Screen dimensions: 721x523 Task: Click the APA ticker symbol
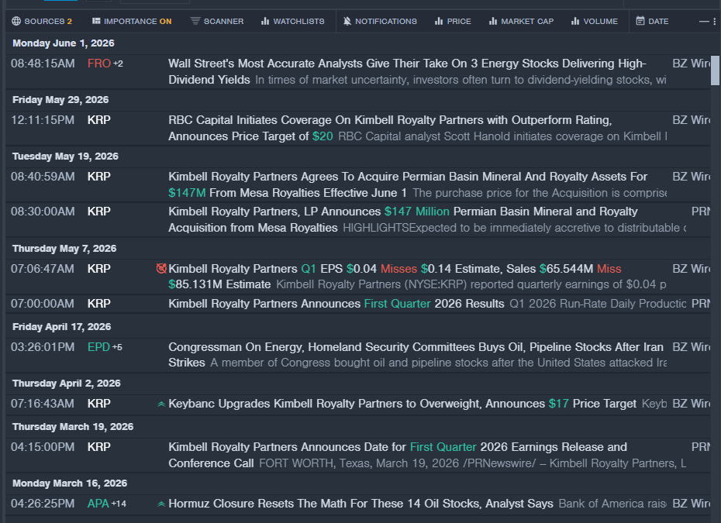98,504
